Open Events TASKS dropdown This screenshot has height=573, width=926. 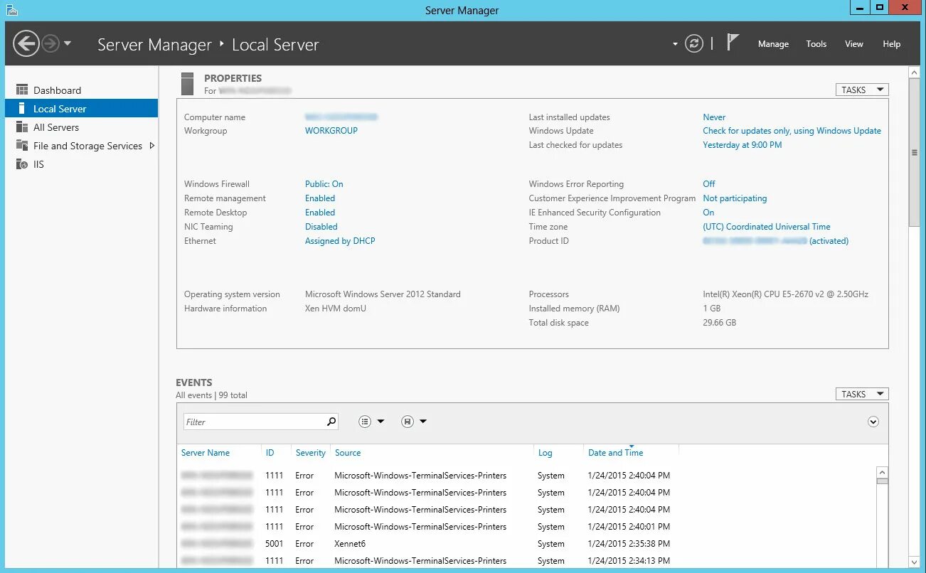[x=862, y=394]
